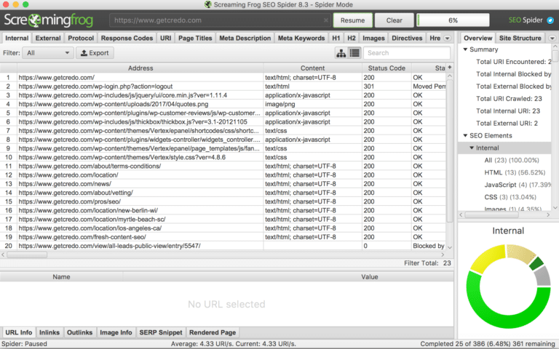Screen dimensions: 559x349
Task: Select the fresh-content-seo URL row
Action: tap(223, 237)
